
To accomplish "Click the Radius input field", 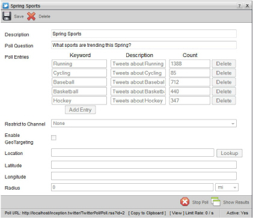I will [x=132, y=187].
